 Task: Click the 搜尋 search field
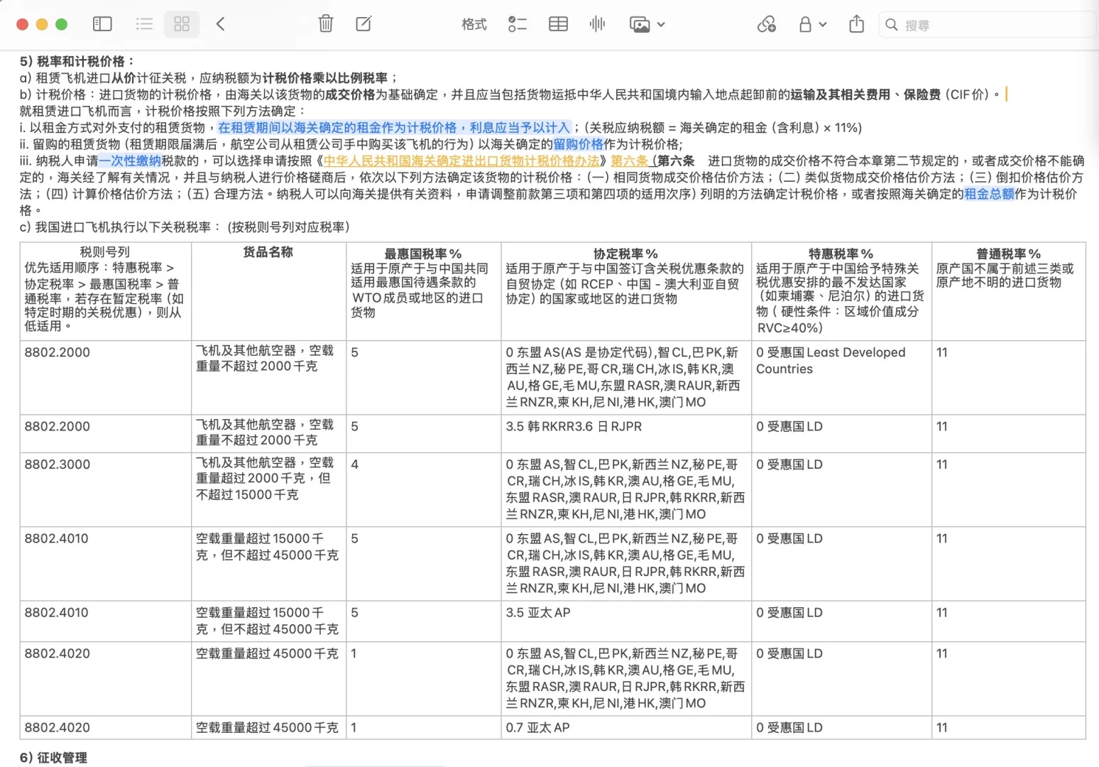tap(987, 24)
